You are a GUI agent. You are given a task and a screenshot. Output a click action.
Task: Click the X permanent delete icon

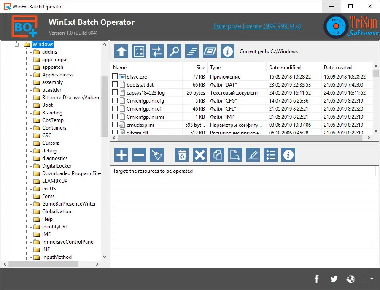(x=199, y=154)
